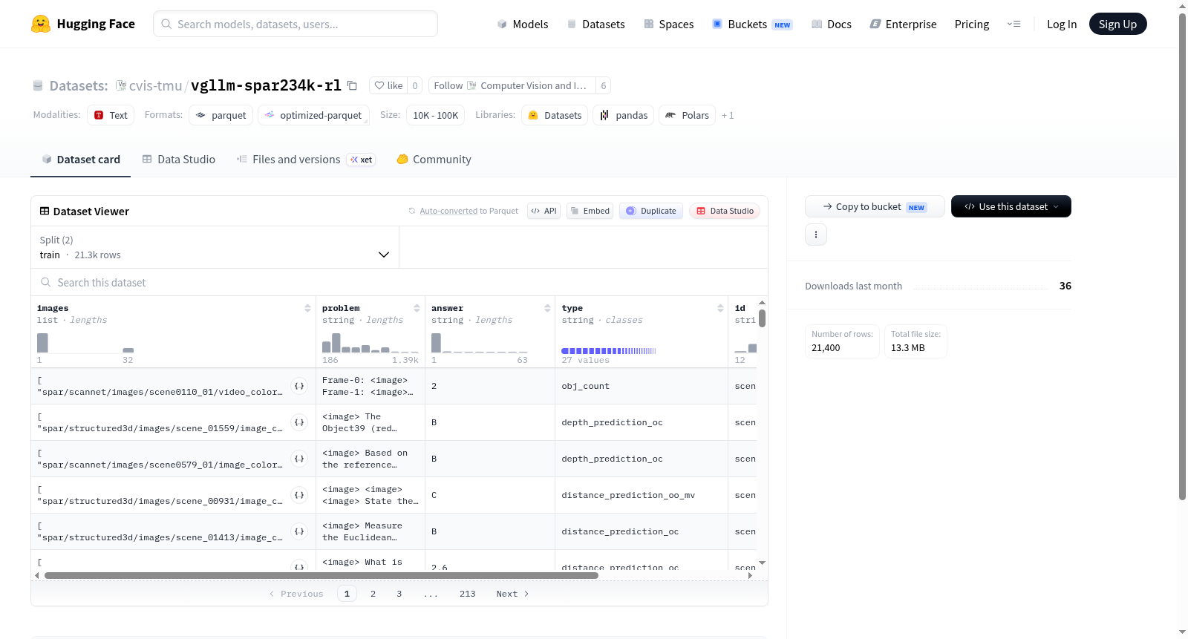
Task: Open the Spaces navigation item
Action: coord(669,24)
